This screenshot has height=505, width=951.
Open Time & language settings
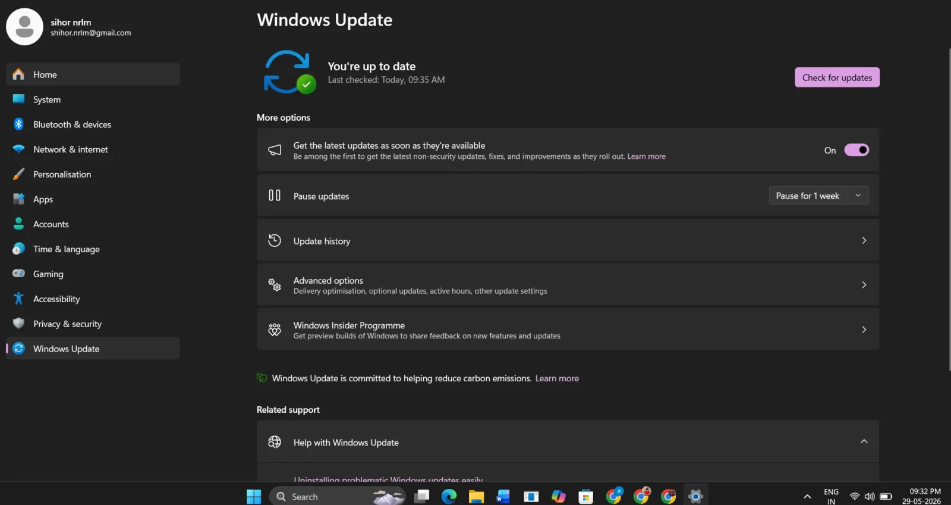coord(93,249)
